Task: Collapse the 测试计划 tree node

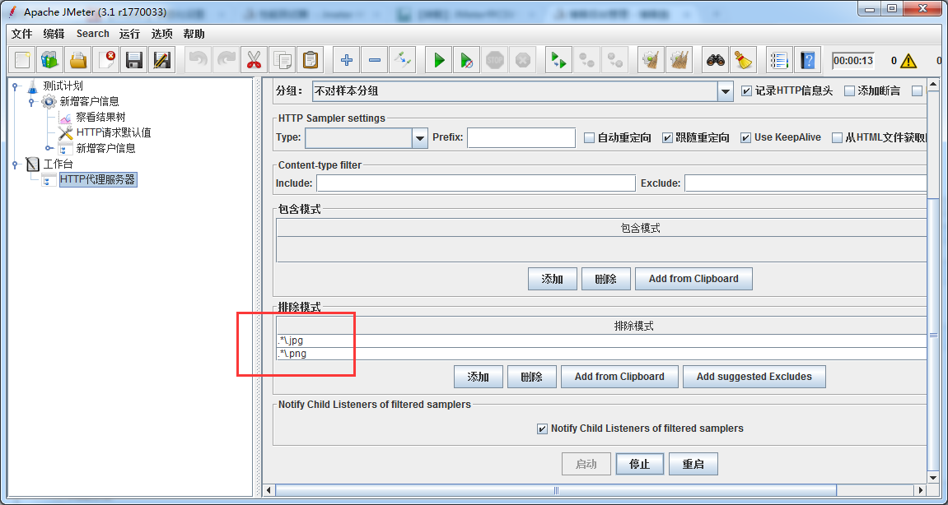Action: pos(16,86)
